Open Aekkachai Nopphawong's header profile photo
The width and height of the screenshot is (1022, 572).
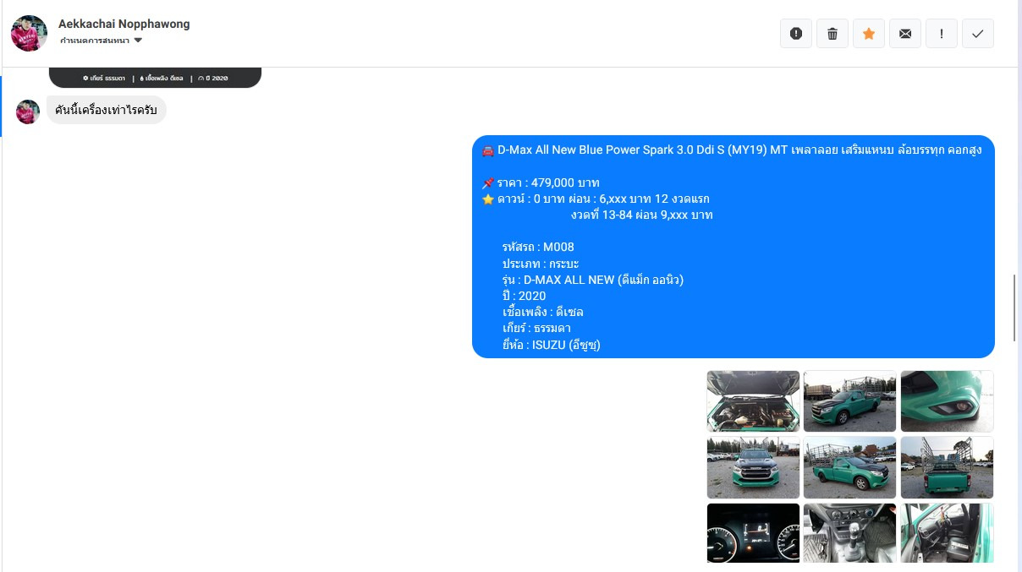click(29, 33)
